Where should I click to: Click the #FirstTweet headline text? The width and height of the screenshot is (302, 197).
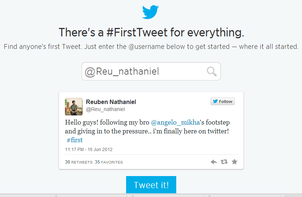pyautogui.click(x=151, y=33)
